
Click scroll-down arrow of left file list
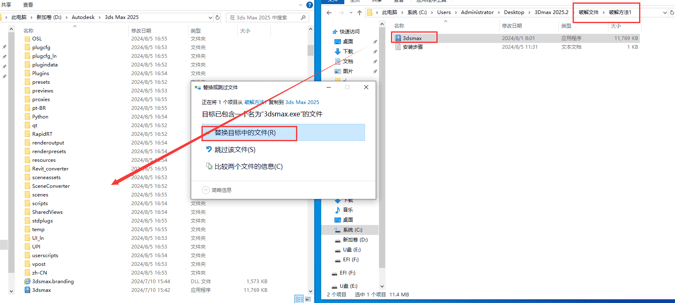[310, 291]
